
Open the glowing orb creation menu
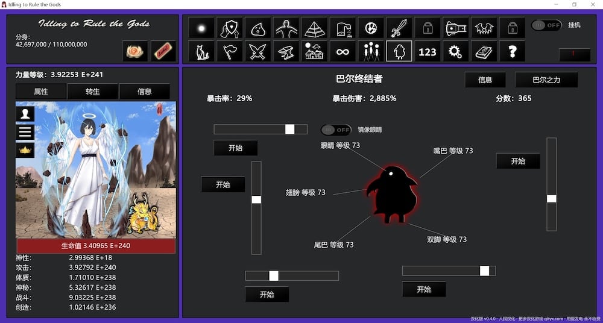pos(201,28)
